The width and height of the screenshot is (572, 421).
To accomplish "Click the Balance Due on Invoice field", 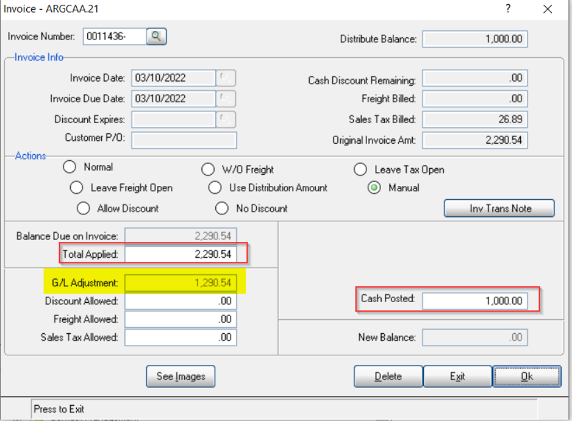I will pos(181,236).
